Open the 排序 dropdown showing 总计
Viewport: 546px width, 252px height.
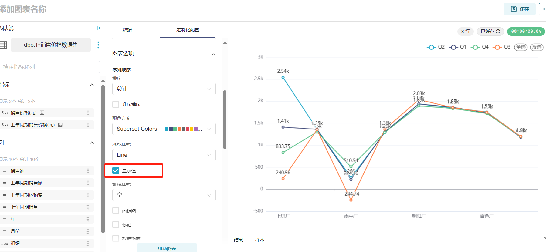coord(164,89)
